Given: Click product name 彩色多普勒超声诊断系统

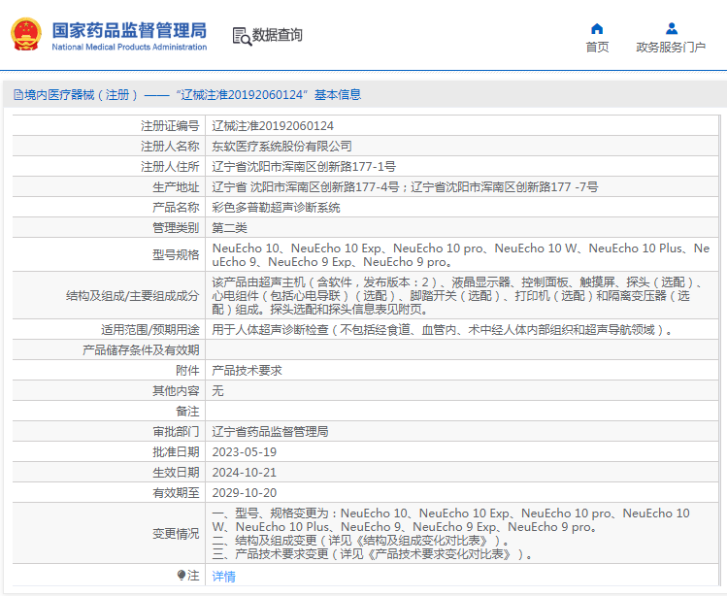Looking at the screenshot, I should (276, 208).
